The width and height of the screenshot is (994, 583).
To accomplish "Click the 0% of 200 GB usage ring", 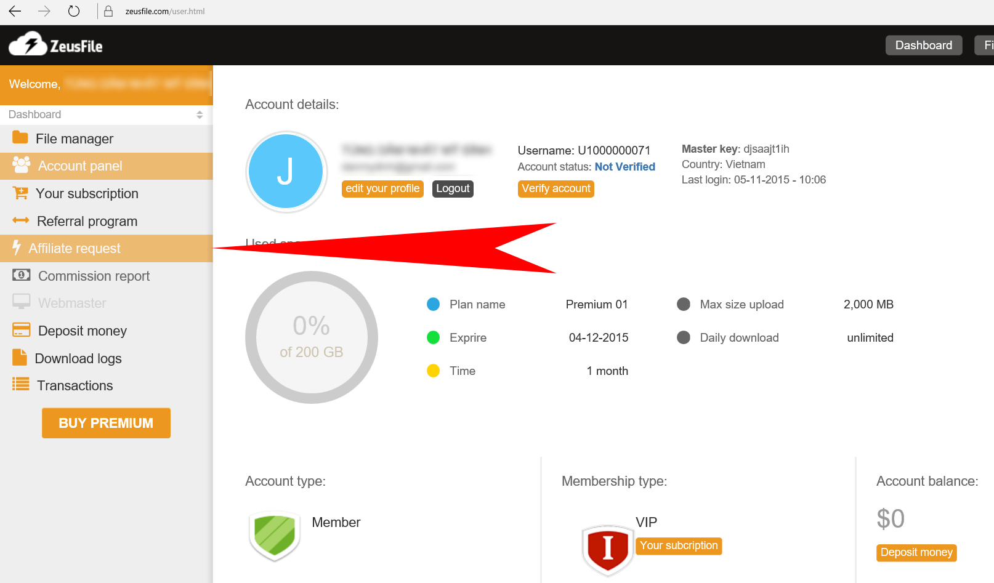I will tap(312, 337).
